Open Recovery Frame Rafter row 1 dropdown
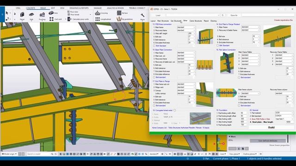This screenshot has width=296, height=166. pos(284,55)
